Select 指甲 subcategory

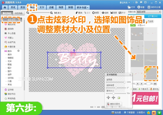coord(10,75)
